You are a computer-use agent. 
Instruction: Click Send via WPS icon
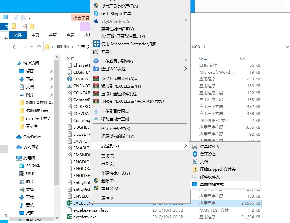click(x=96, y=69)
